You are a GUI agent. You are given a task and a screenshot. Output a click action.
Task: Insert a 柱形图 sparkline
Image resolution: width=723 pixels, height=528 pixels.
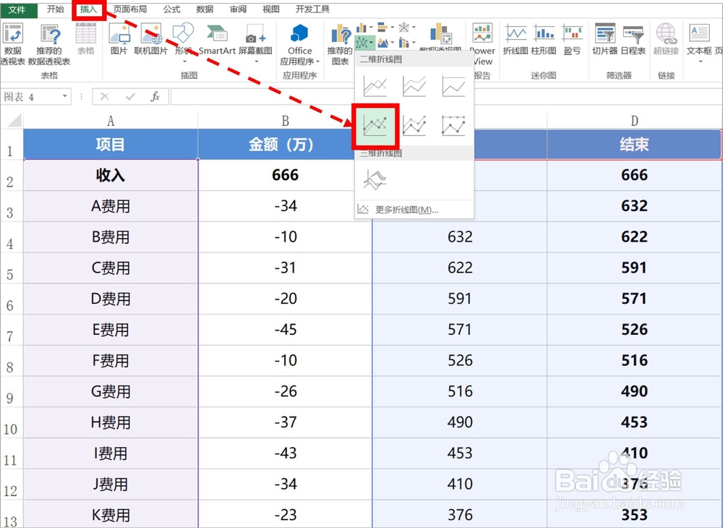pos(544,39)
